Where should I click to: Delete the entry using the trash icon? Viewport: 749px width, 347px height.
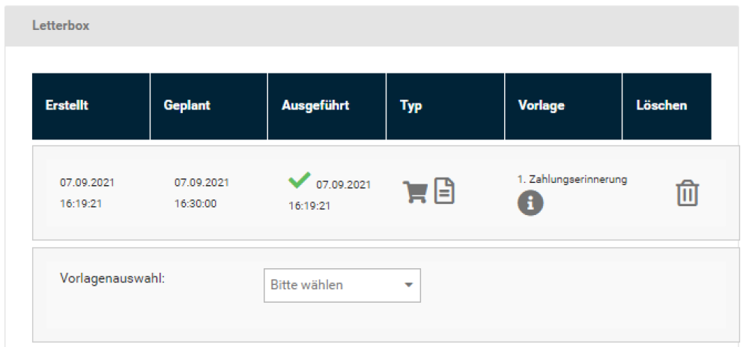click(x=688, y=193)
